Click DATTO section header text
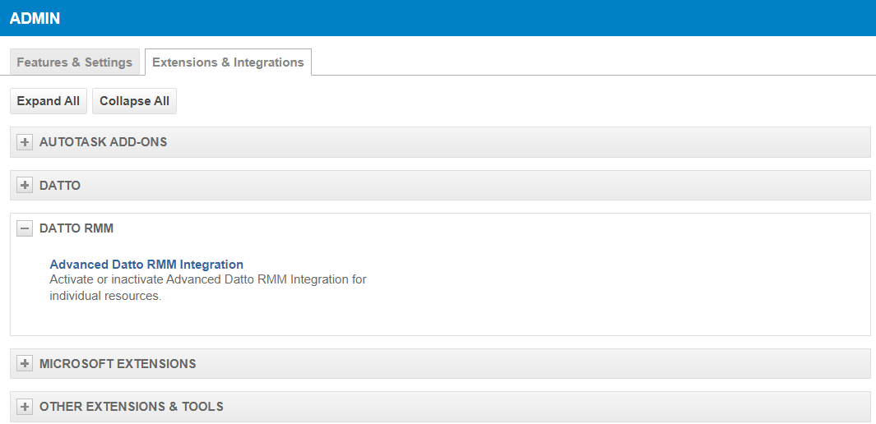 tap(60, 185)
